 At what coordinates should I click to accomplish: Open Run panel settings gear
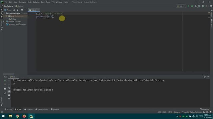[x=205, y=77]
